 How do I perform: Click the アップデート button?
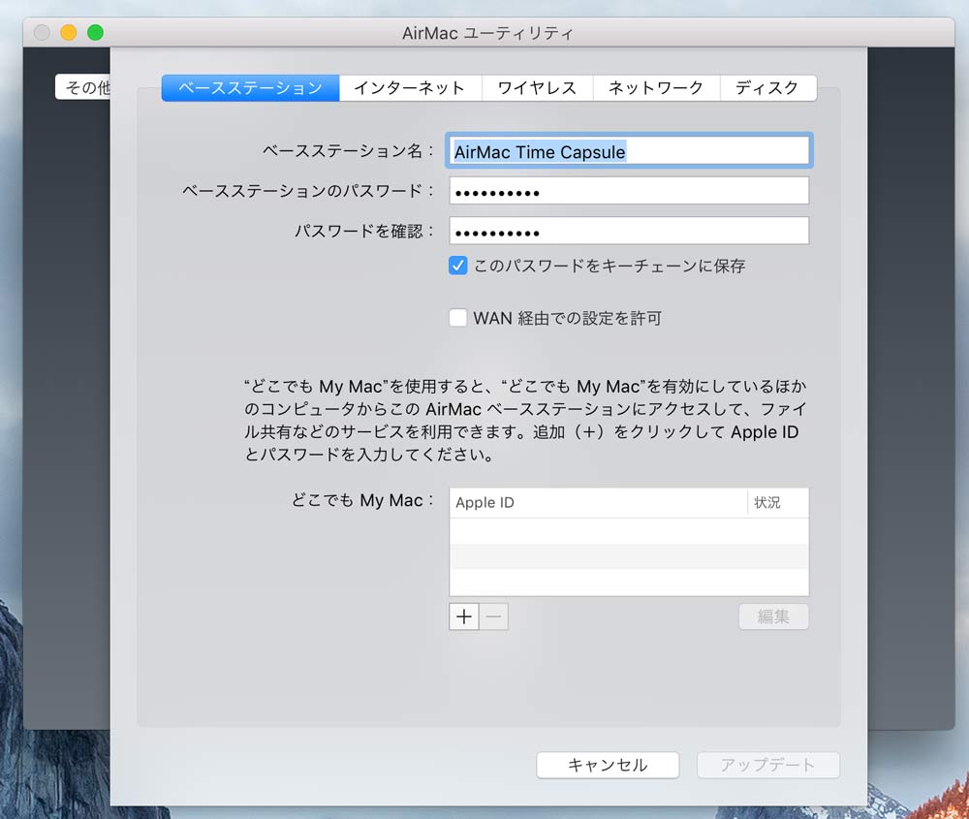767,766
